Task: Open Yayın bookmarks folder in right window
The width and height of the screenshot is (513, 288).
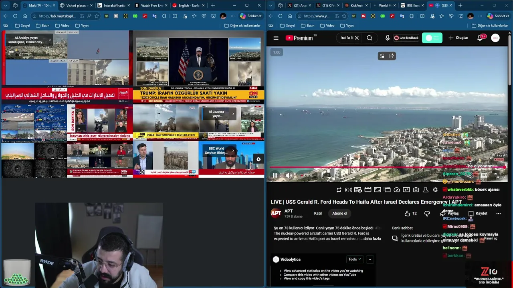Action: [x=347, y=26]
